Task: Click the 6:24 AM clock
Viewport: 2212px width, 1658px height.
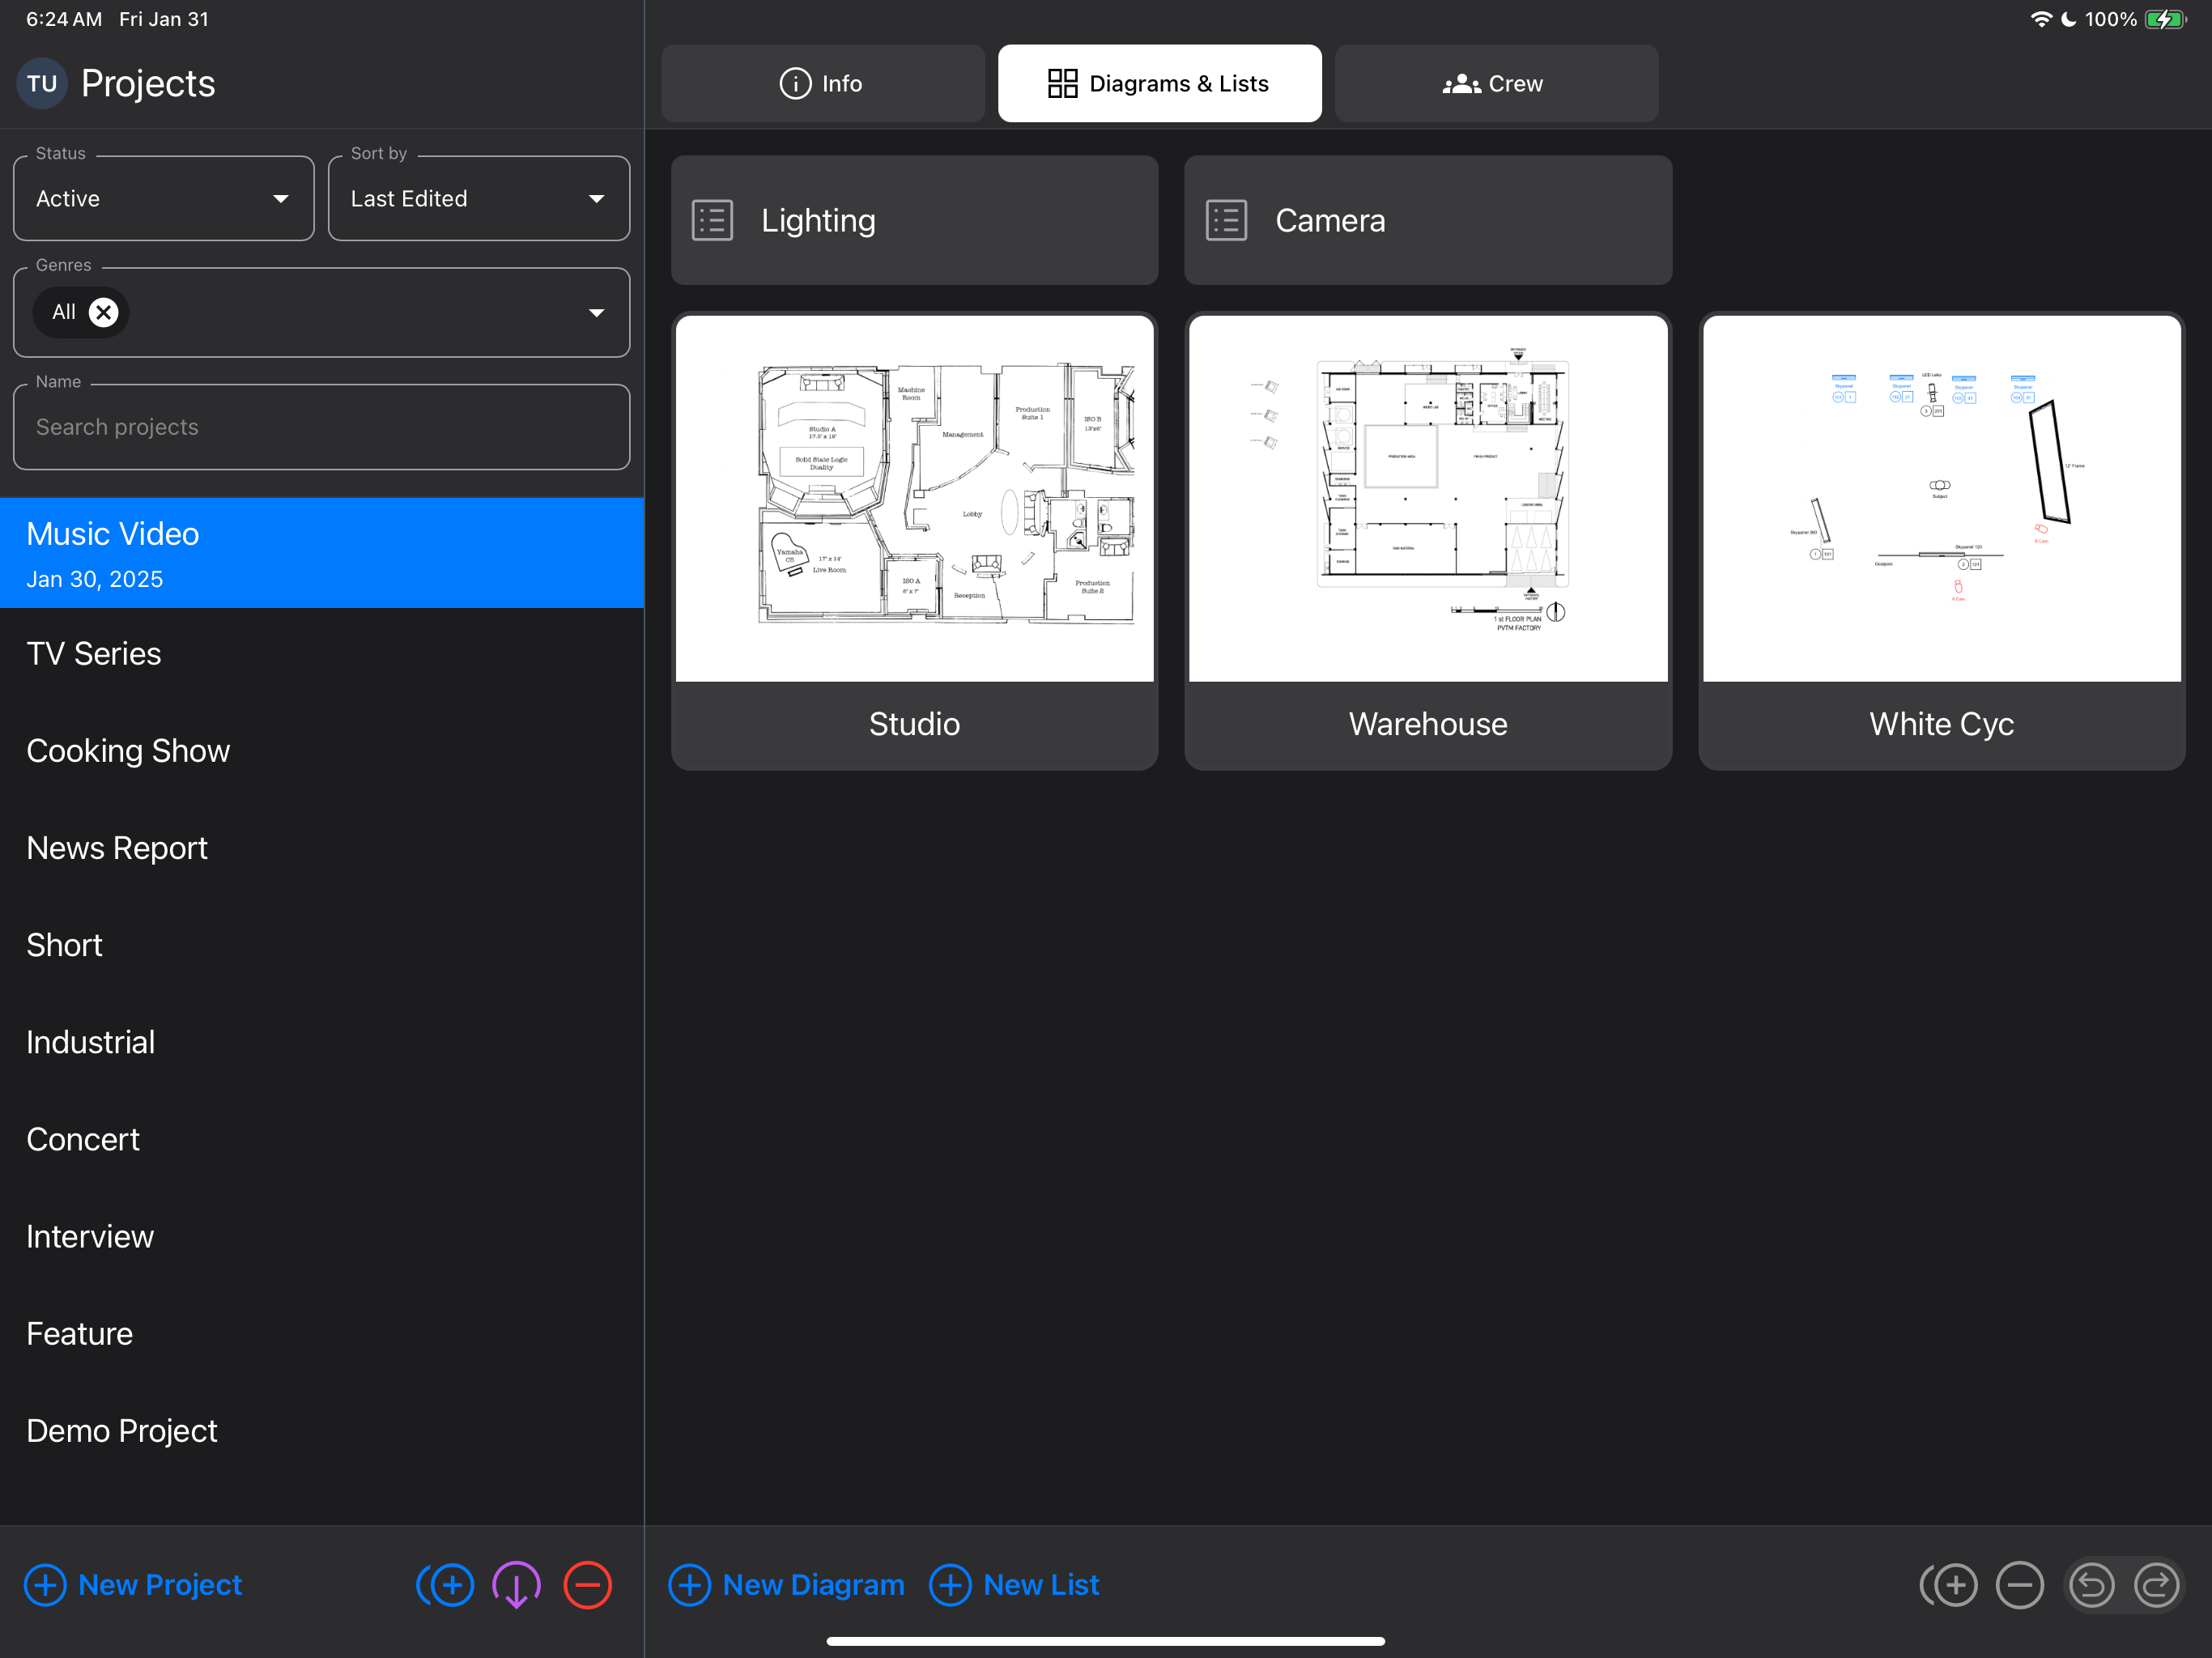Action: tap(64, 19)
